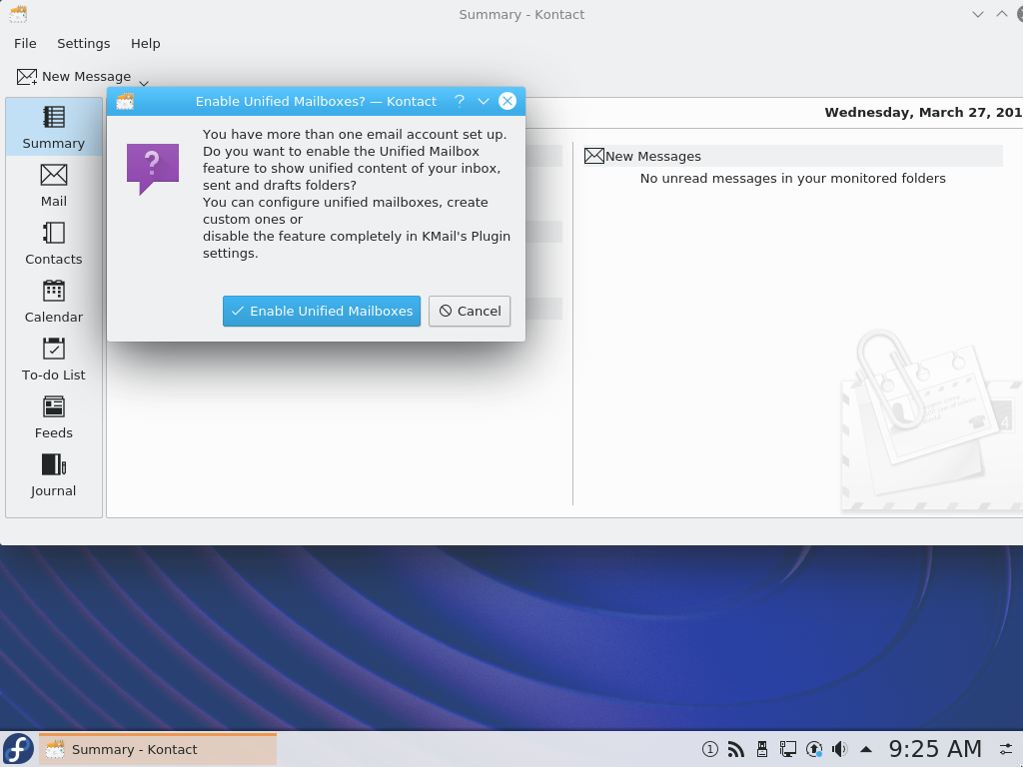Open the notifications tray icon showing 1
Screen dimensions: 1023x767
tap(710, 749)
